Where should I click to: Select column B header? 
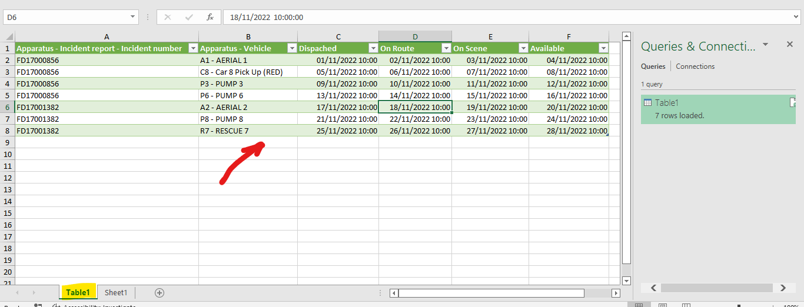tap(248, 36)
